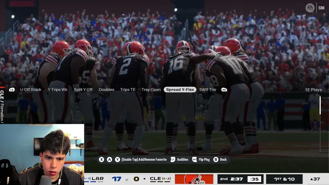Viewport: 329px width, 185px height.
Task: Switch to the Doubles formation
Action: click(x=106, y=90)
